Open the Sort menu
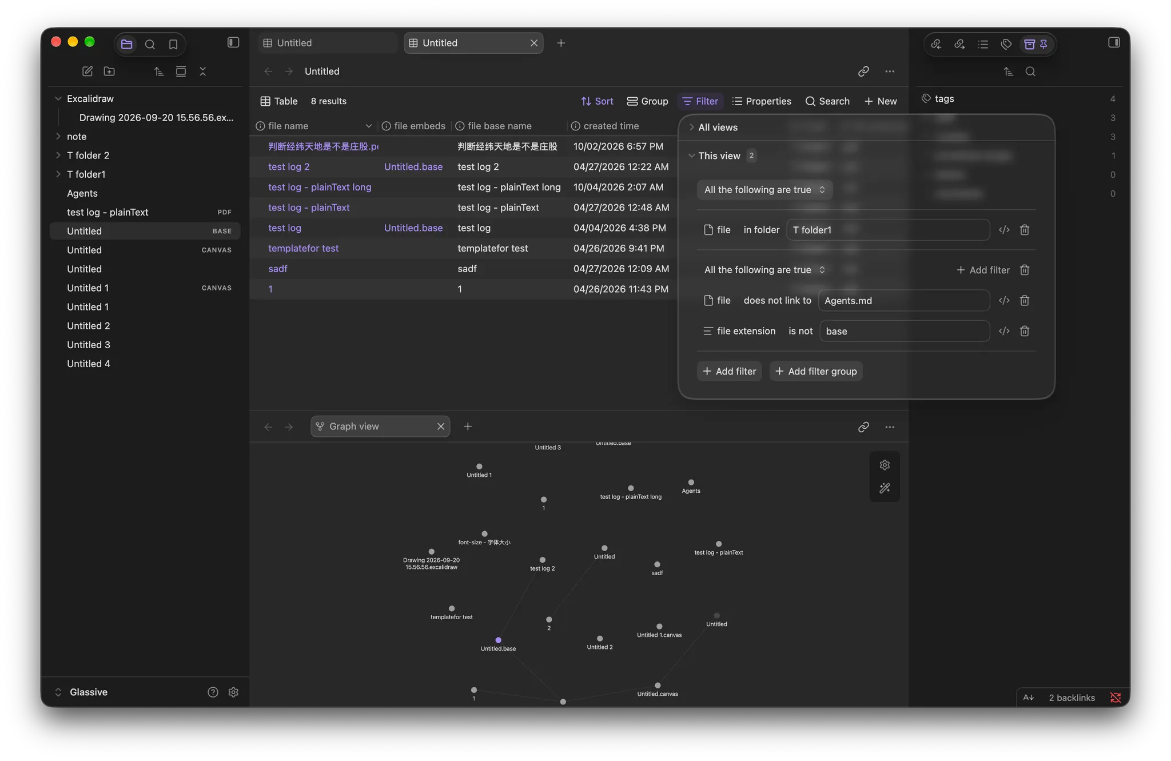The width and height of the screenshot is (1171, 761). tap(597, 101)
